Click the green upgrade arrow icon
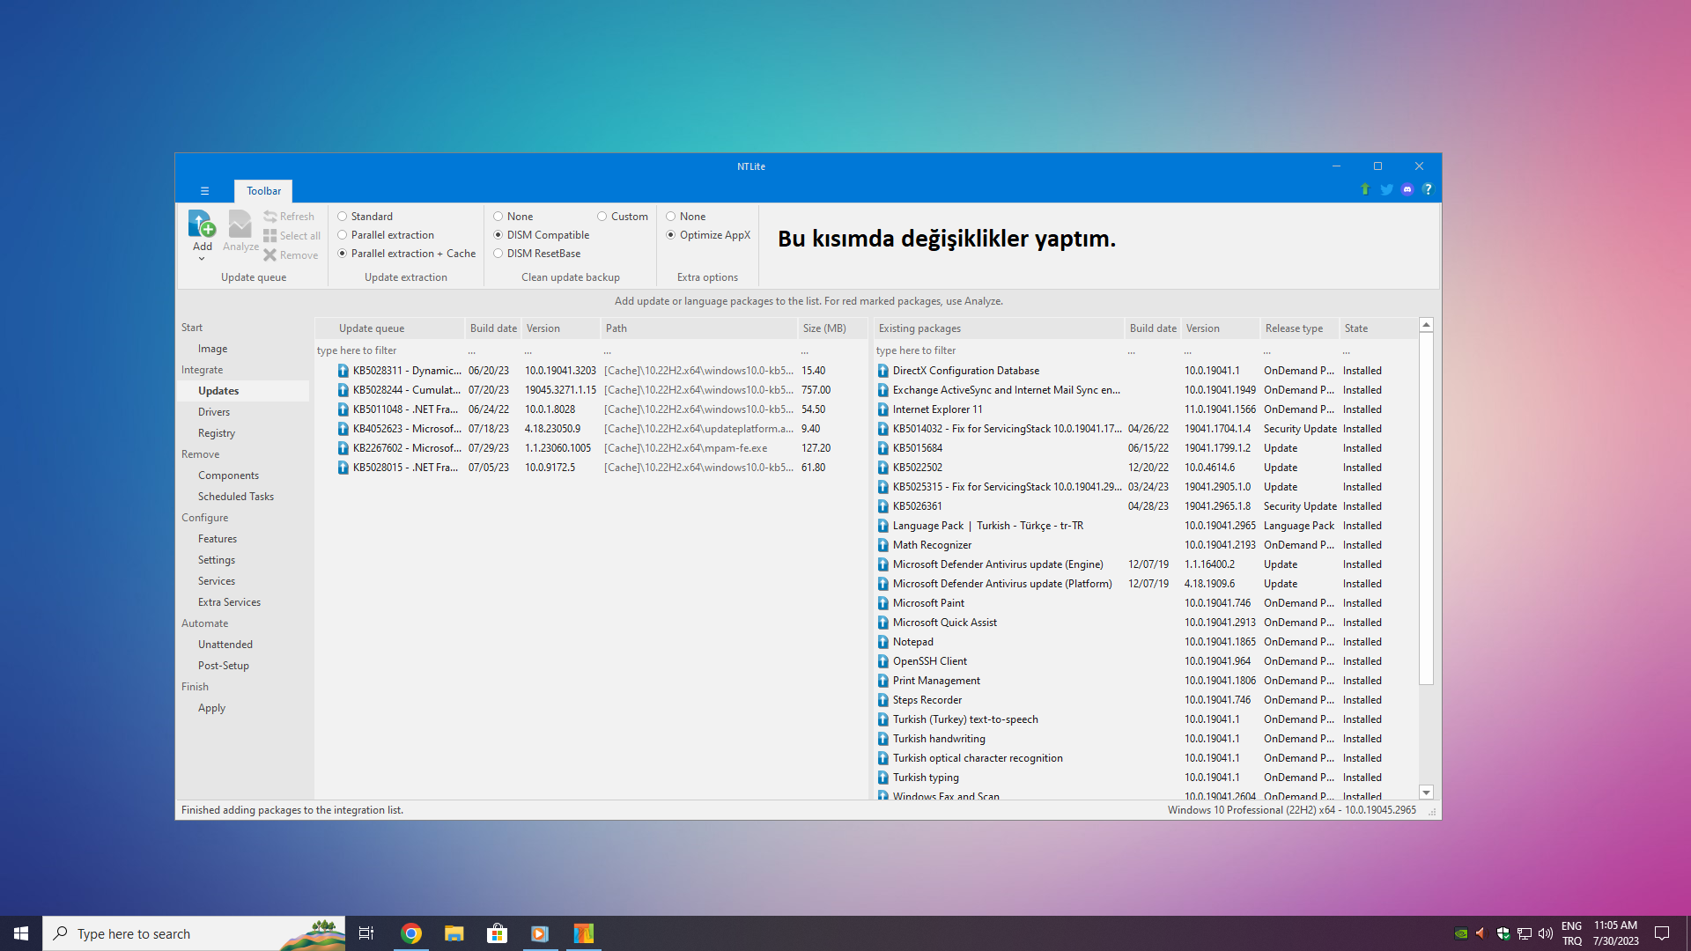The image size is (1691, 951). coord(1365,189)
